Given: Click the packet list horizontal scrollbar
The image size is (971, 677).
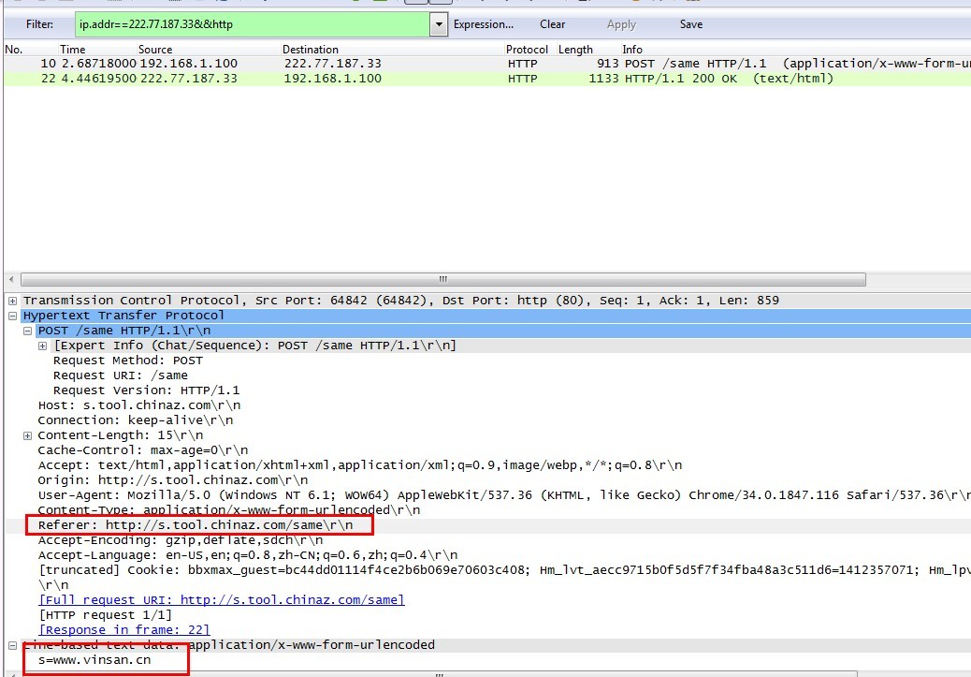Looking at the screenshot, I should (x=442, y=280).
